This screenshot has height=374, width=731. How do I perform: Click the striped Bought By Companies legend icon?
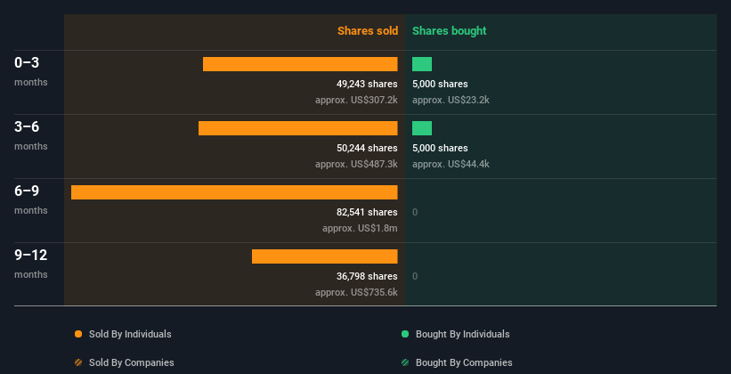(x=405, y=362)
